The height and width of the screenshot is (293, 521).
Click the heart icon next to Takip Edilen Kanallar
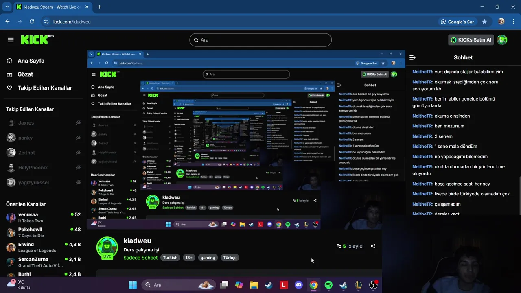coord(9,88)
